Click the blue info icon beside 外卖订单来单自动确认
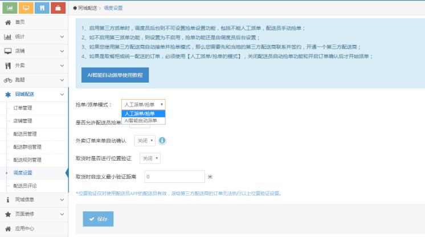The width and height of the screenshot is (425, 237). (162, 140)
